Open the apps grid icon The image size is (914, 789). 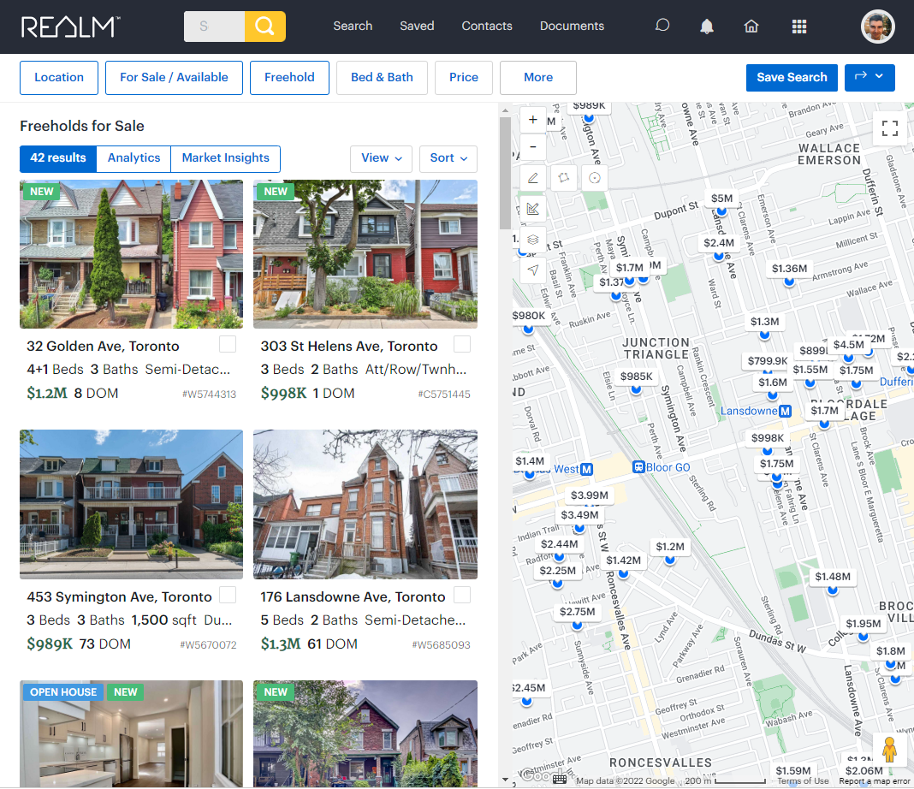point(799,27)
